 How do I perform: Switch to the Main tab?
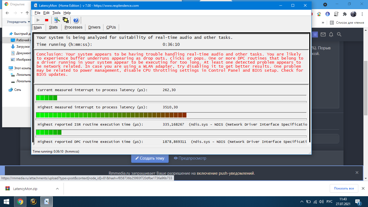[38, 27]
